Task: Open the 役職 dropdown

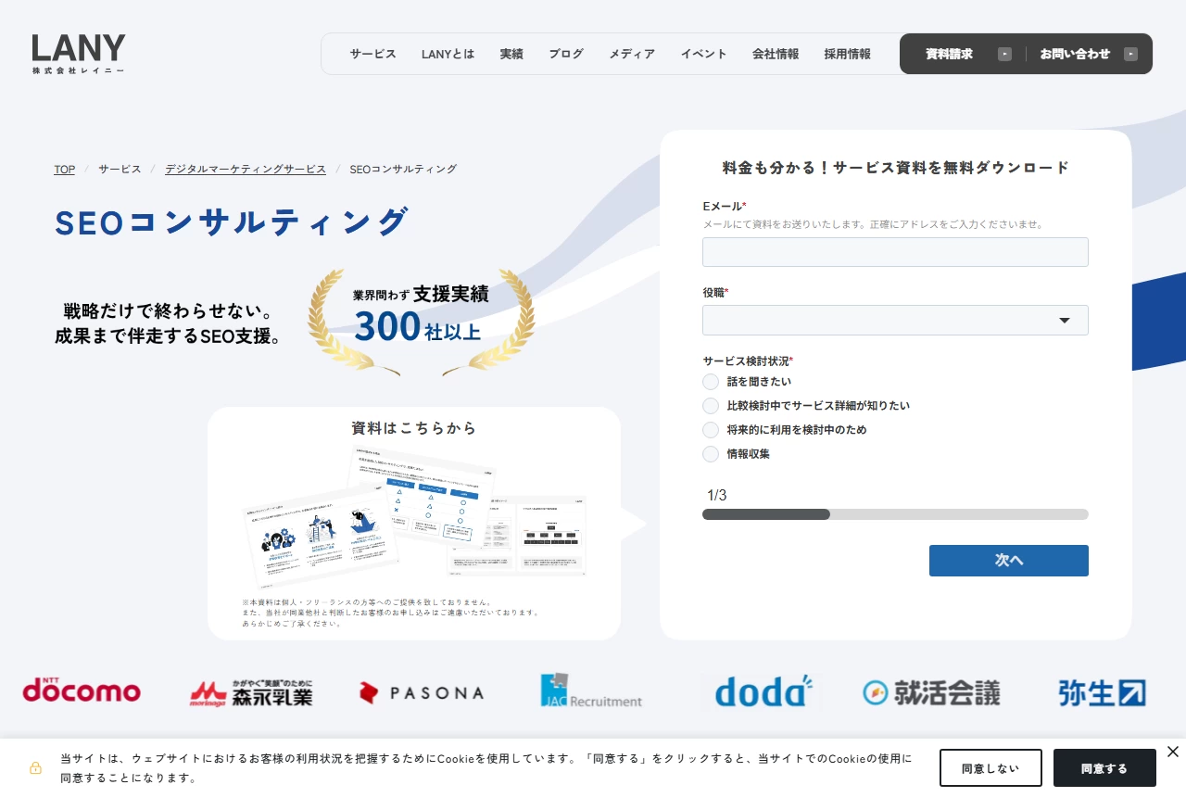Action: (x=895, y=320)
